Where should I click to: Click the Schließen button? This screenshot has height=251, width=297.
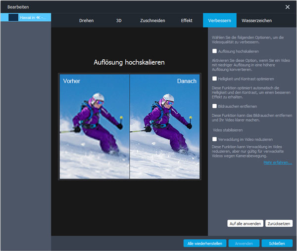[x=277, y=243]
